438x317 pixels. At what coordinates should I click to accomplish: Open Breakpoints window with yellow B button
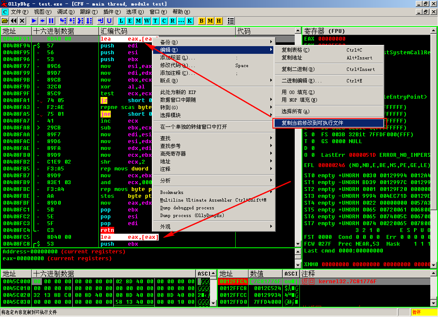point(201,21)
